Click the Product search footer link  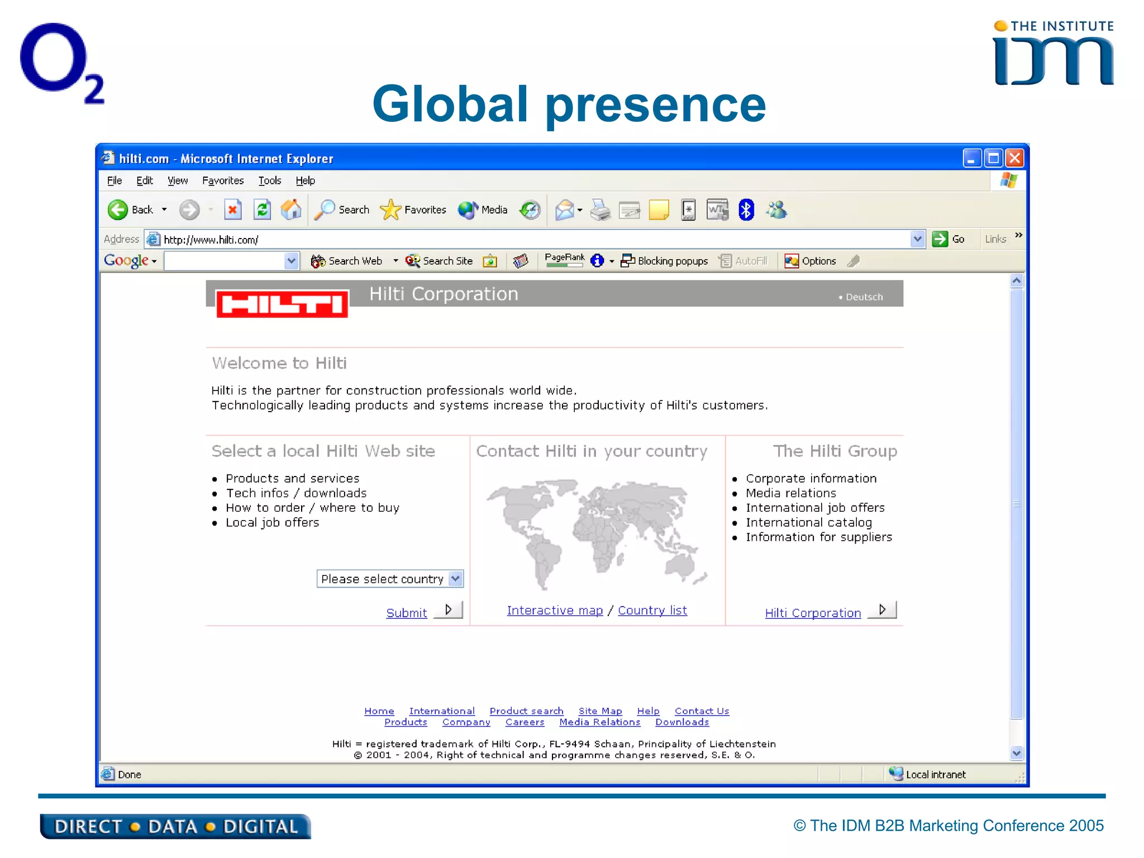click(x=526, y=711)
